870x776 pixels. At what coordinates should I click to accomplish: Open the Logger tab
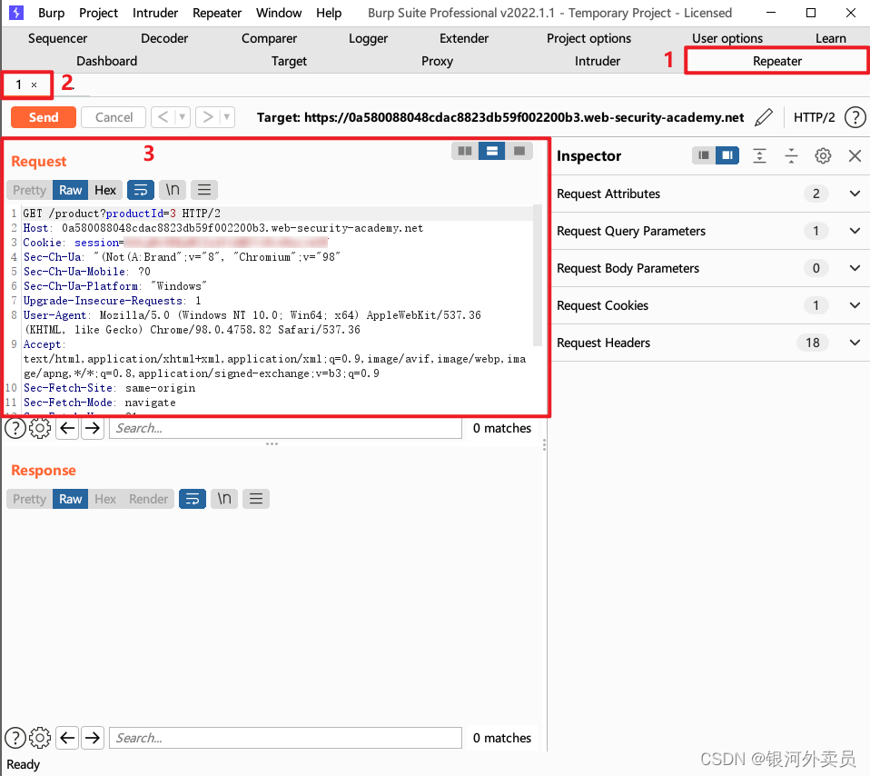point(368,38)
